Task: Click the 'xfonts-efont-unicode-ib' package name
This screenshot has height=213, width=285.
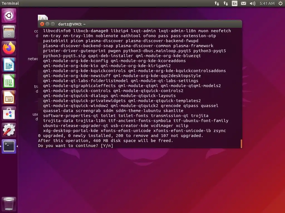Action: pyautogui.click(x=182, y=131)
